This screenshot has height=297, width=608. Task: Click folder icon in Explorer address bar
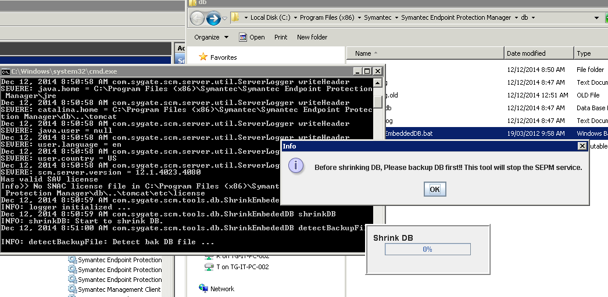click(x=235, y=17)
